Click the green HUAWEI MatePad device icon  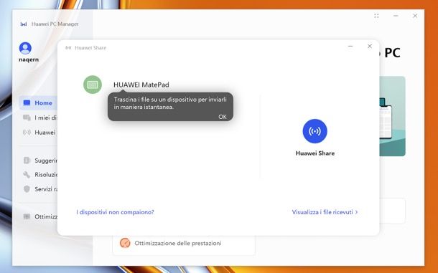pos(93,85)
